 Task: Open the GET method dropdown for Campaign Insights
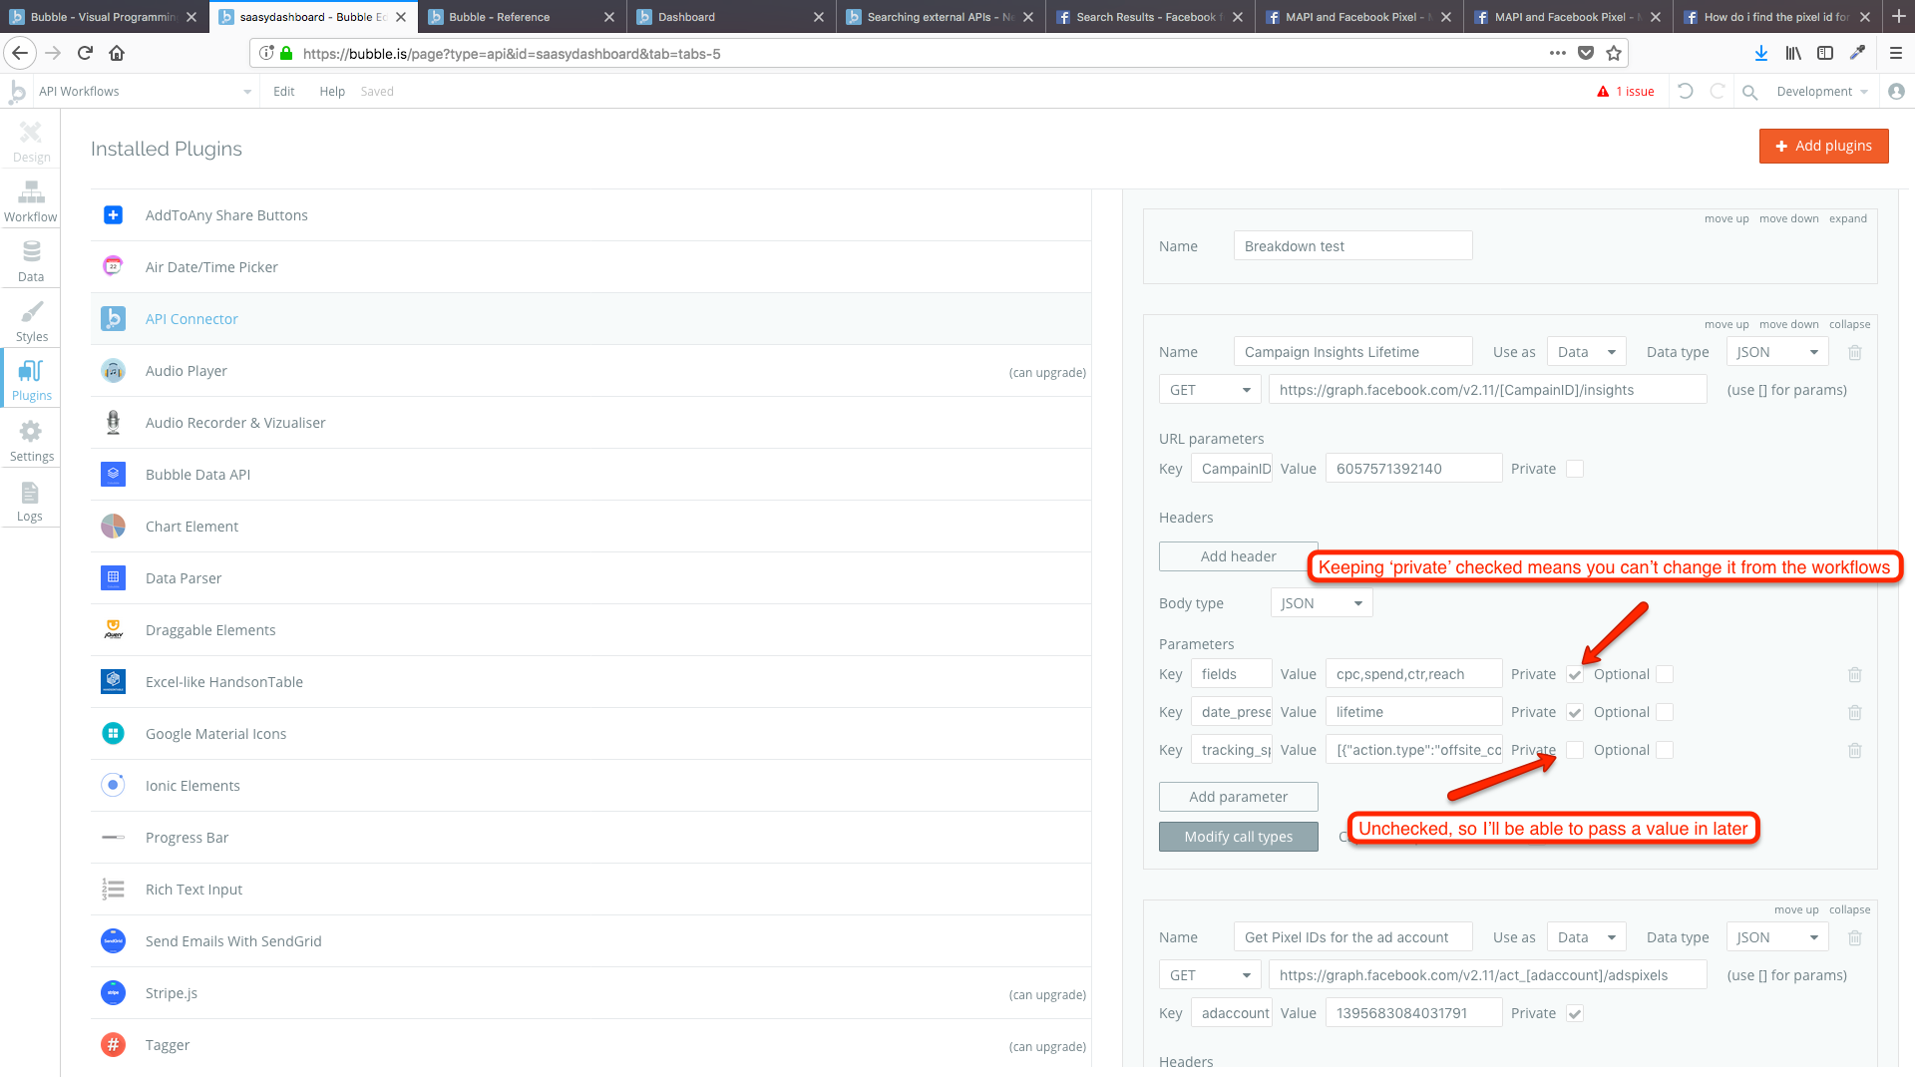(x=1210, y=390)
